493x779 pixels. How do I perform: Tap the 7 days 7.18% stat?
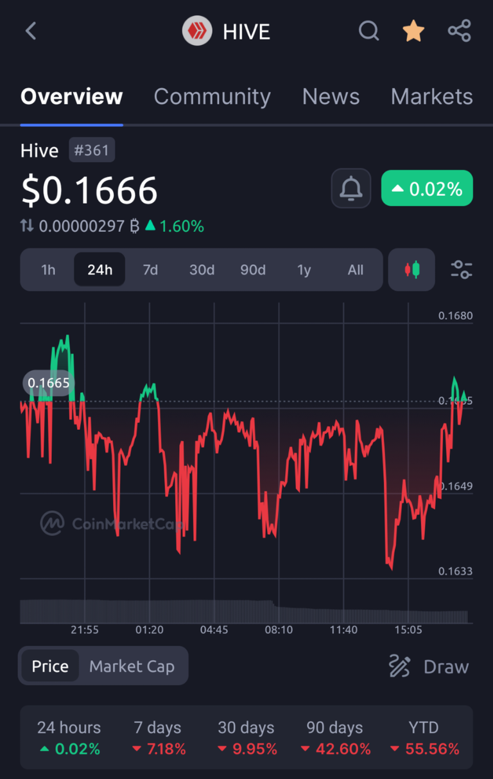coord(158,739)
